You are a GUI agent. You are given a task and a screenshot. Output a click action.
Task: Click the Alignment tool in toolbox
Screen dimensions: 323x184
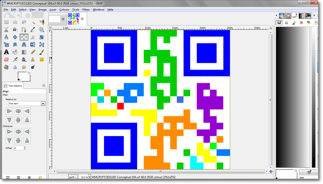[x=24, y=37]
